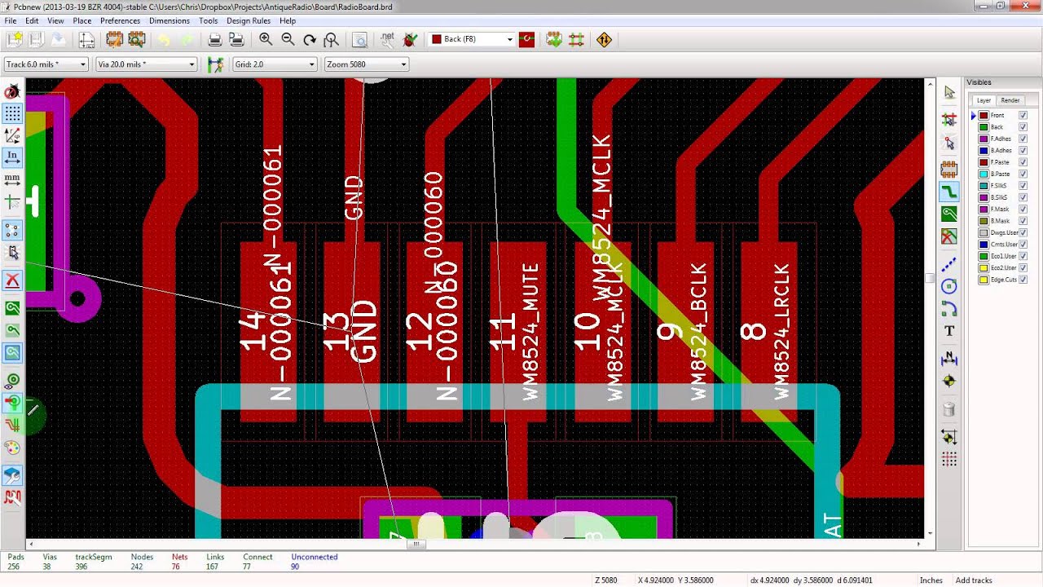
Task: Open the Zoom 5080 dropdown
Action: (366, 64)
